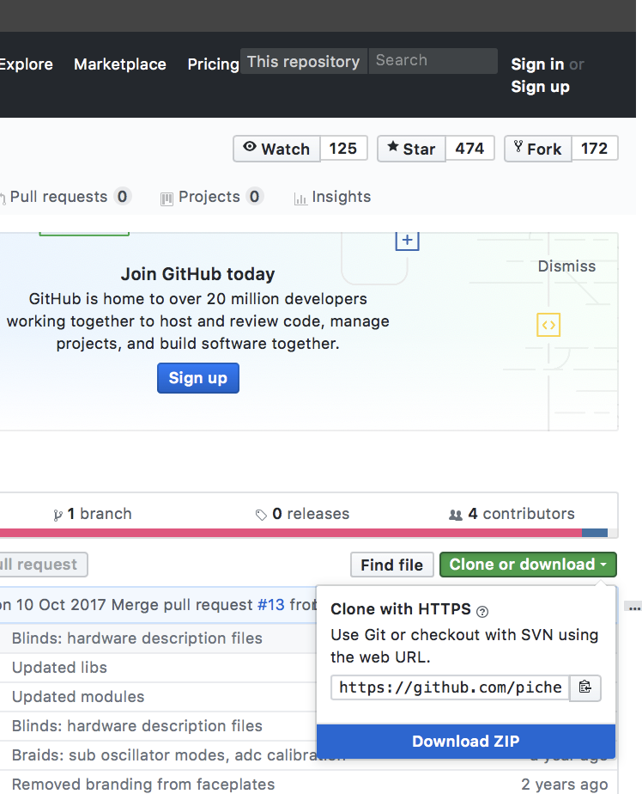
Task: Star this repository
Action: (409, 149)
